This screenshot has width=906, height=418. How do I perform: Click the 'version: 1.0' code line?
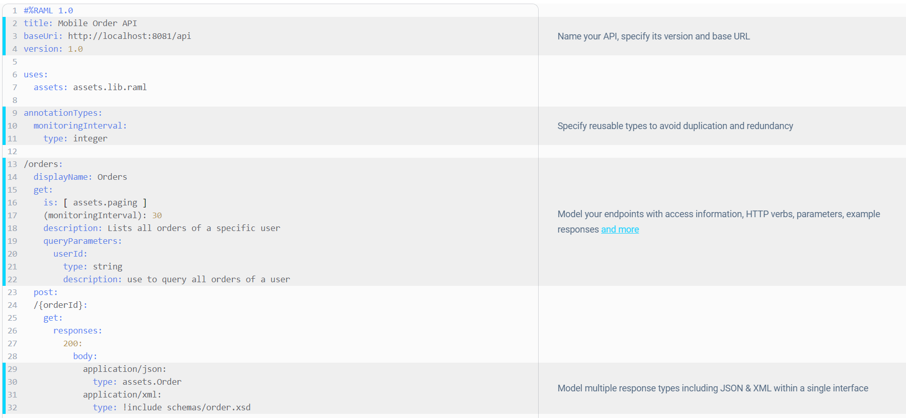coord(53,49)
